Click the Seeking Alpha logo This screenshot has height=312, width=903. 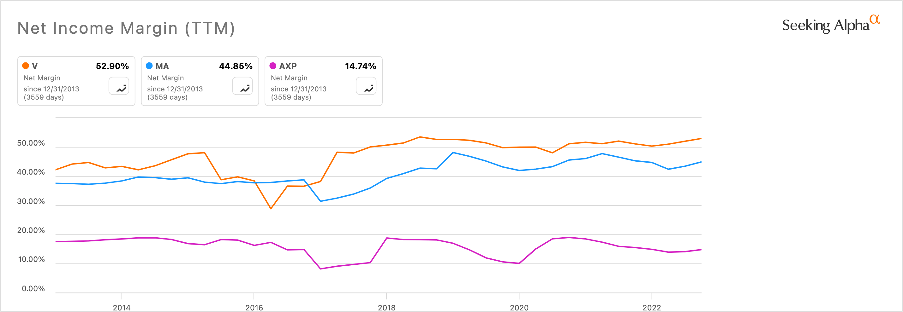pos(830,25)
